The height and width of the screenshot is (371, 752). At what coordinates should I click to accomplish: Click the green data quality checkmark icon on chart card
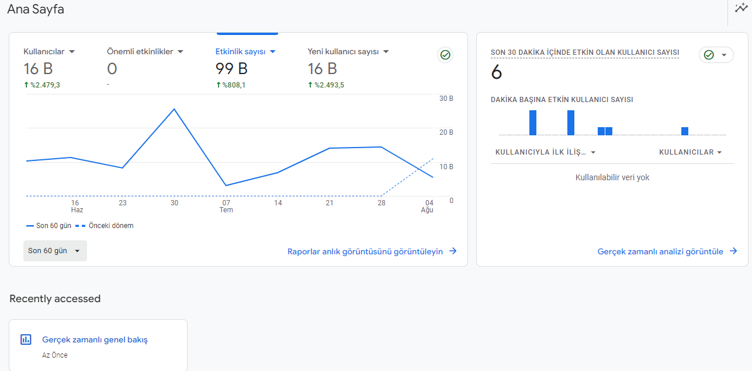point(445,55)
